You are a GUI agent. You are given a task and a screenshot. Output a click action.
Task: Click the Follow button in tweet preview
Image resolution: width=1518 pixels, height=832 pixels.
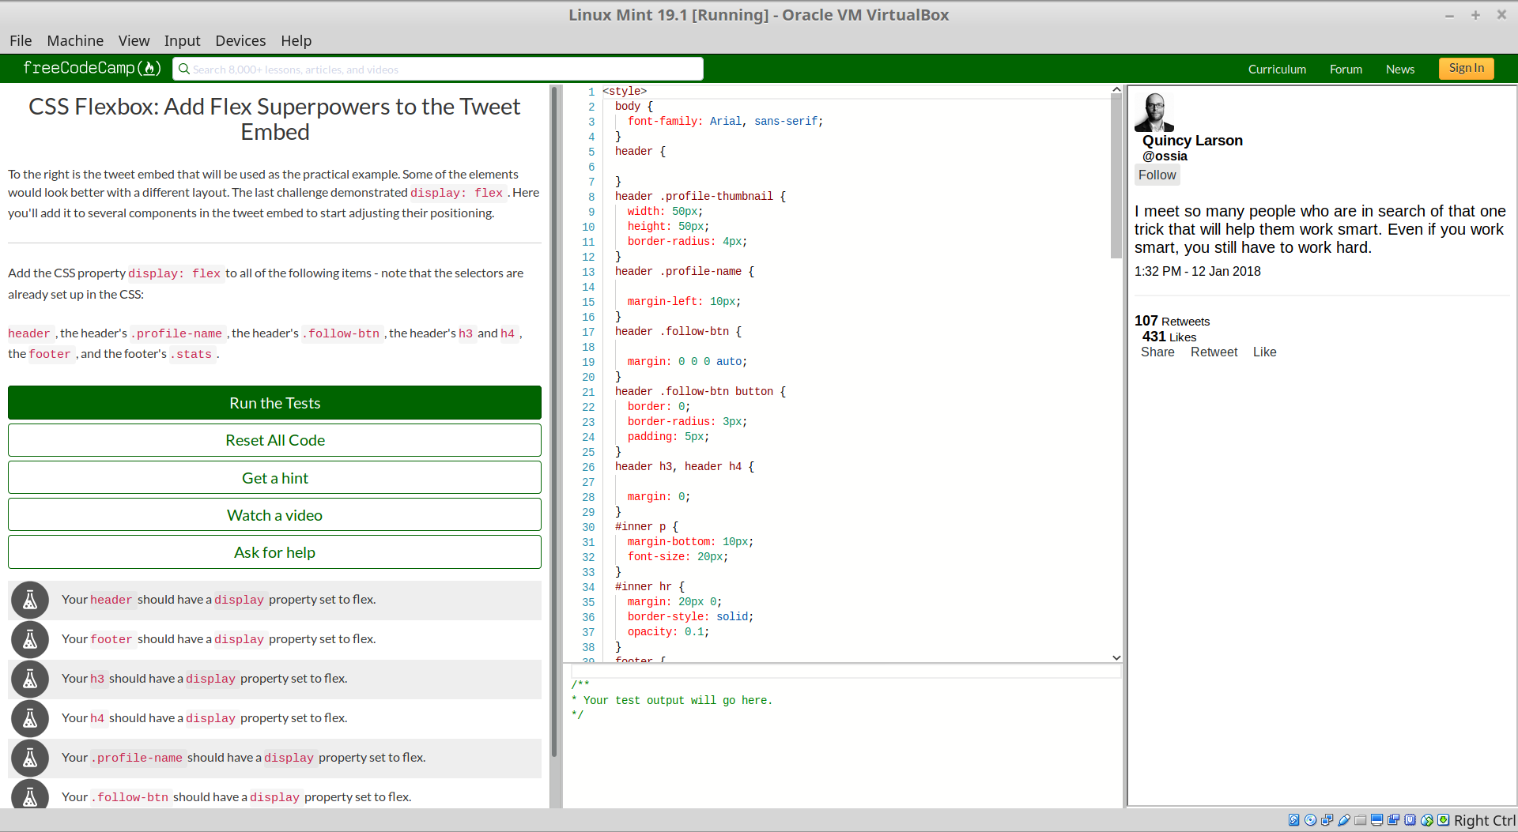coord(1157,175)
